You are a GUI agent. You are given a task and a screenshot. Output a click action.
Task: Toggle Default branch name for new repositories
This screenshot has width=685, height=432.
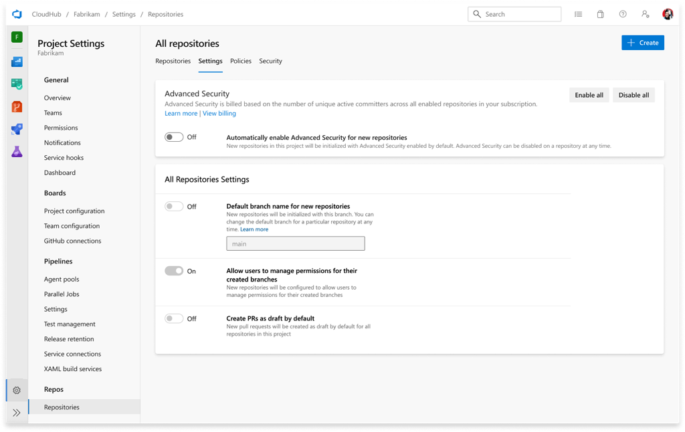pyautogui.click(x=174, y=206)
